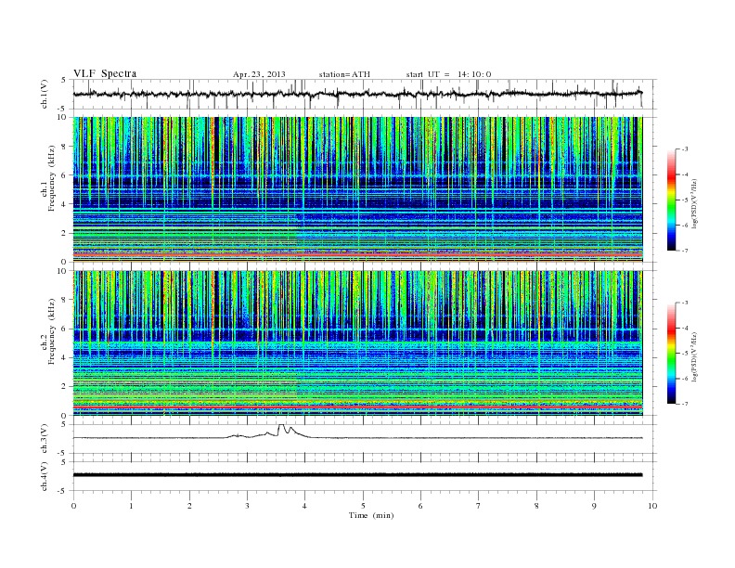Click the 'start UT = 14:10:0' header text
The height and width of the screenshot is (568, 735).
(x=448, y=74)
